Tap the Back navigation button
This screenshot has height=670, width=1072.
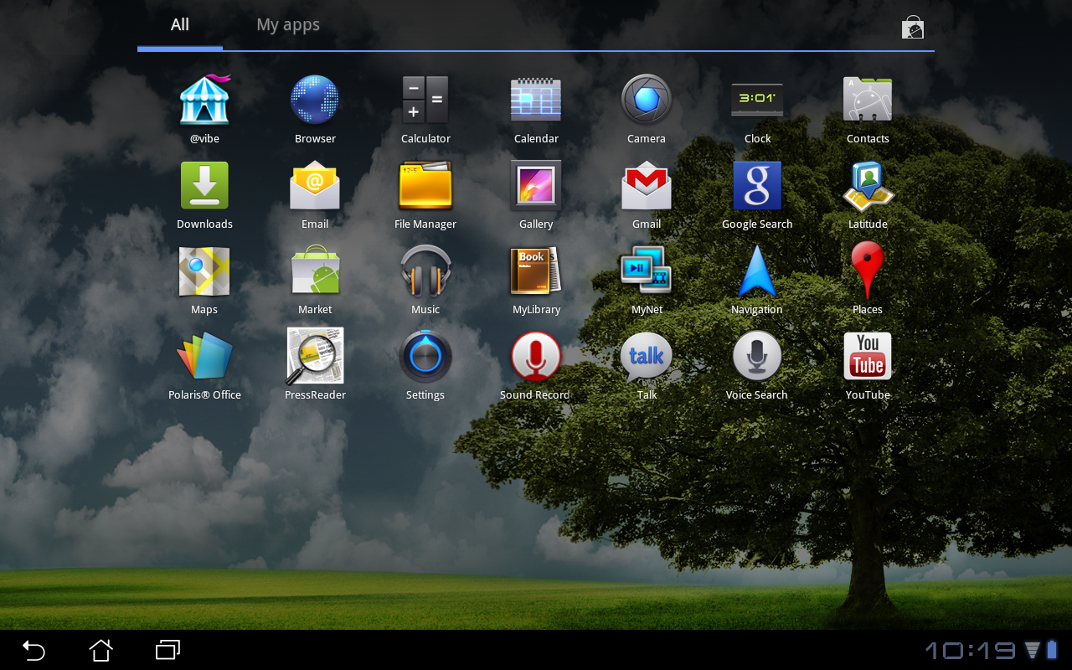(33, 650)
